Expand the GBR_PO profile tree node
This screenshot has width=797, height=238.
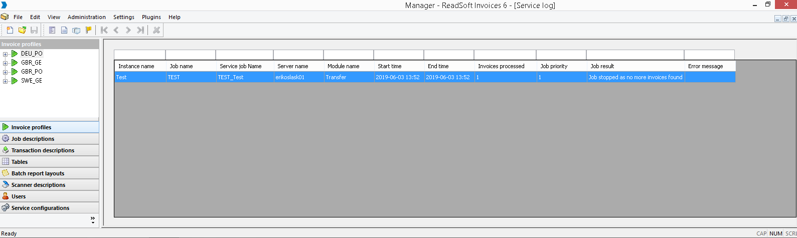[5, 72]
